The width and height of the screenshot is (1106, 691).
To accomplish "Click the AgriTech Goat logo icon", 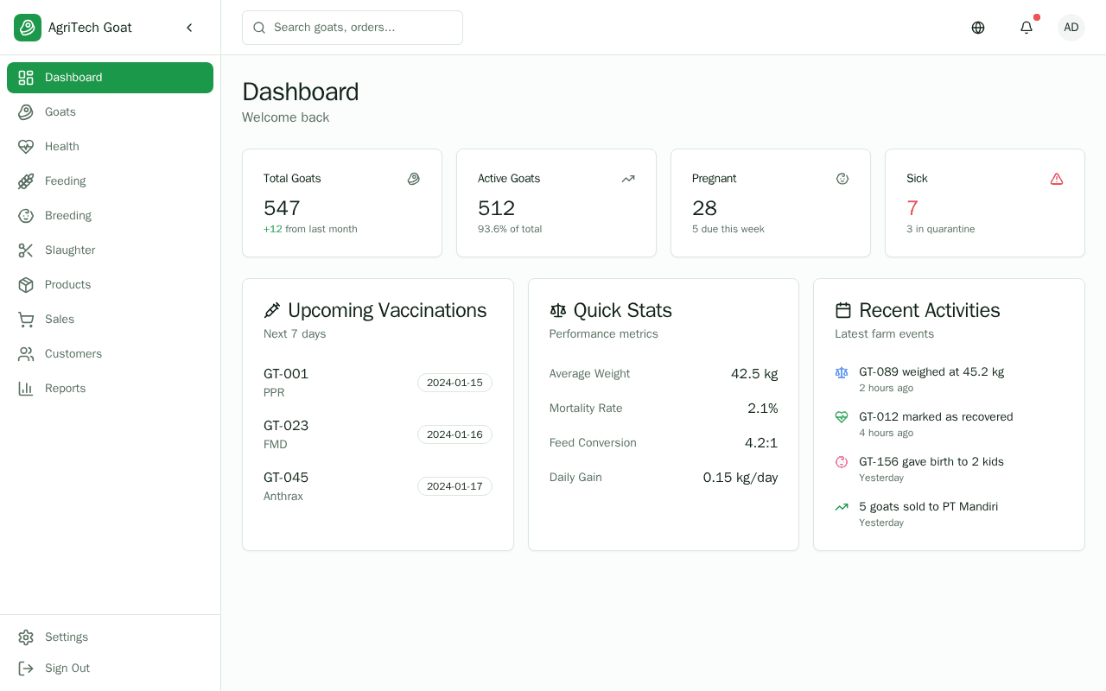I will 28,28.
